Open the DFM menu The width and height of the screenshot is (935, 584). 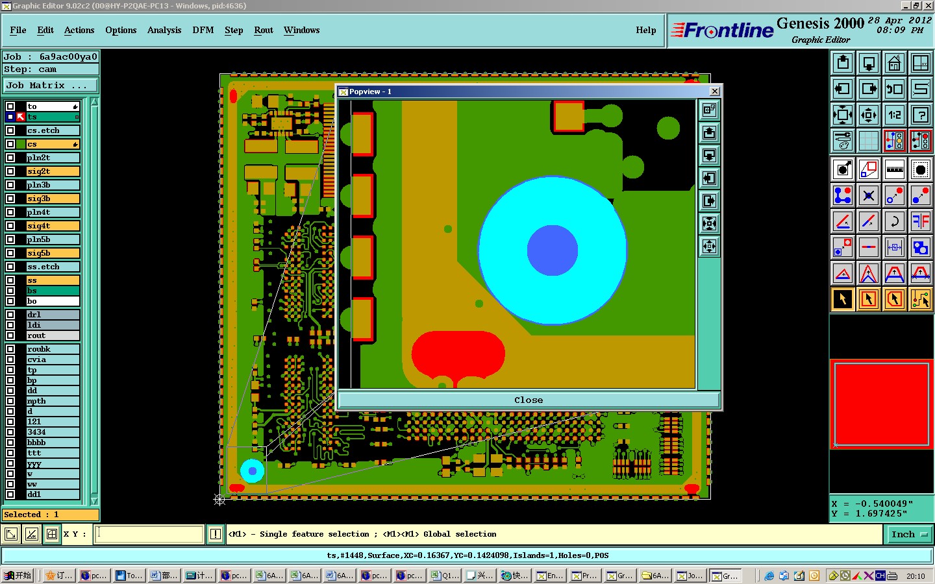(x=203, y=30)
